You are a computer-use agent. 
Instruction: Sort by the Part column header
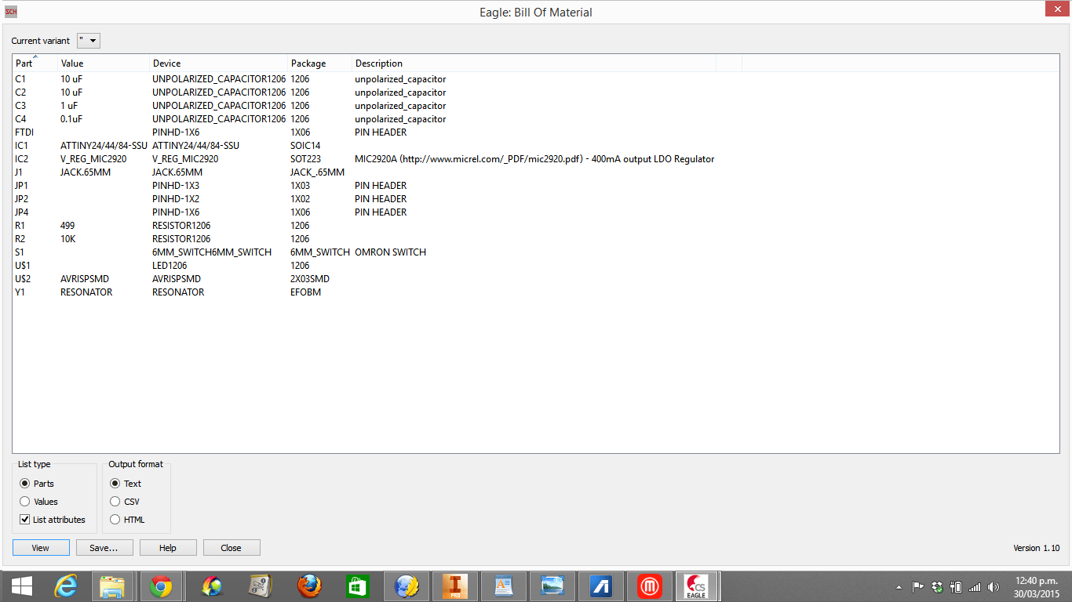(35, 63)
